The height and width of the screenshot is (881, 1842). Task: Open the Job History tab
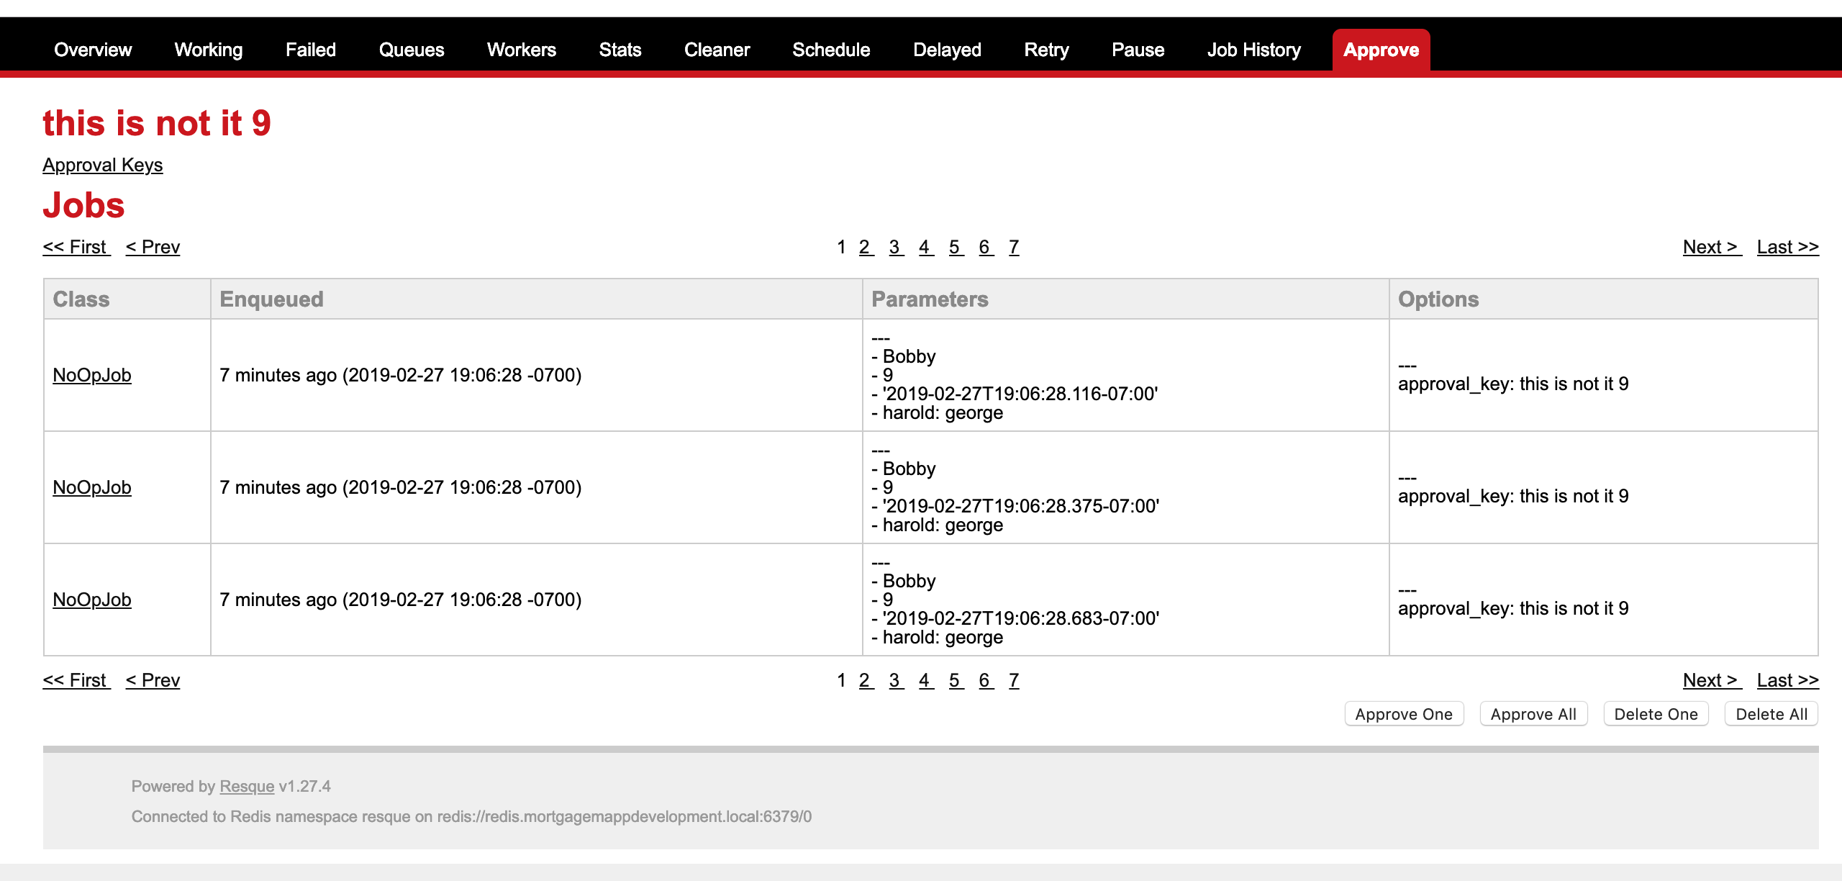pyautogui.click(x=1253, y=50)
